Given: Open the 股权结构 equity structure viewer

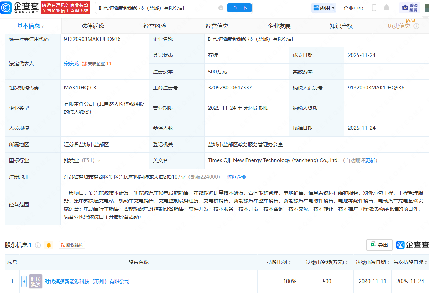Looking at the screenshot, I should click(72, 245).
